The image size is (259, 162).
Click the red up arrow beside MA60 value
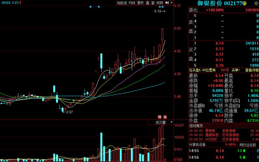[20, 3]
